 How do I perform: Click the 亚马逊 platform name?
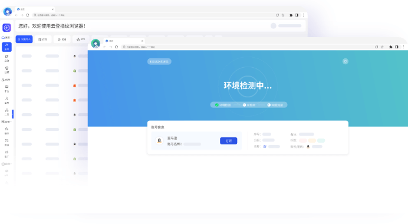pyautogui.click(x=172, y=138)
